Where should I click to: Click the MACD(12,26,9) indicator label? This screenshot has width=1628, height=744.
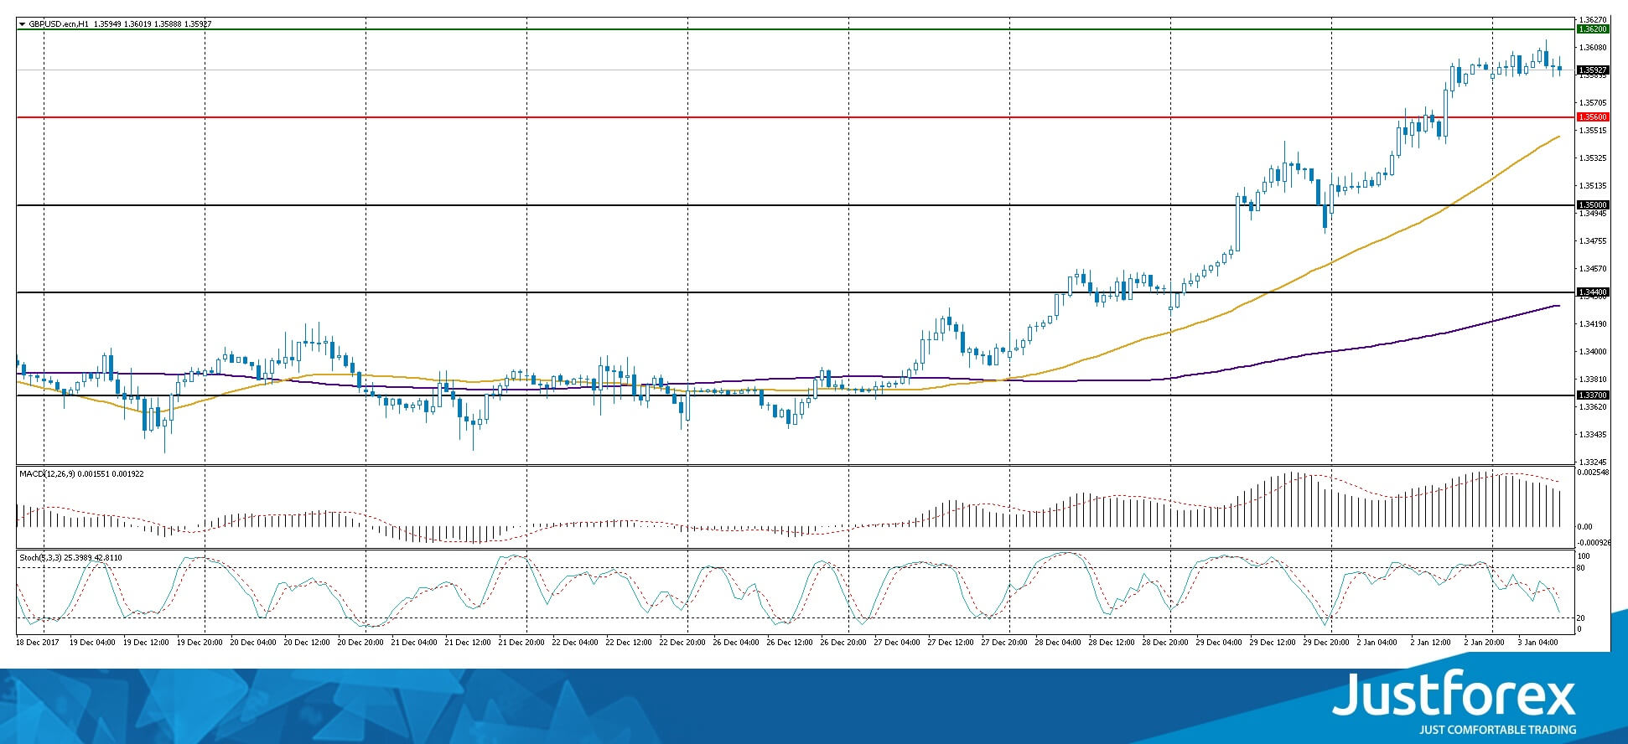(x=48, y=474)
